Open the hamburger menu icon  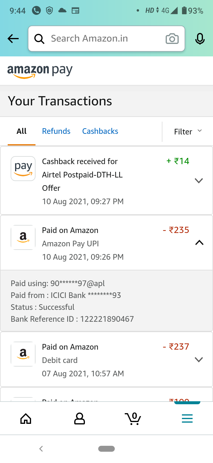187,418
